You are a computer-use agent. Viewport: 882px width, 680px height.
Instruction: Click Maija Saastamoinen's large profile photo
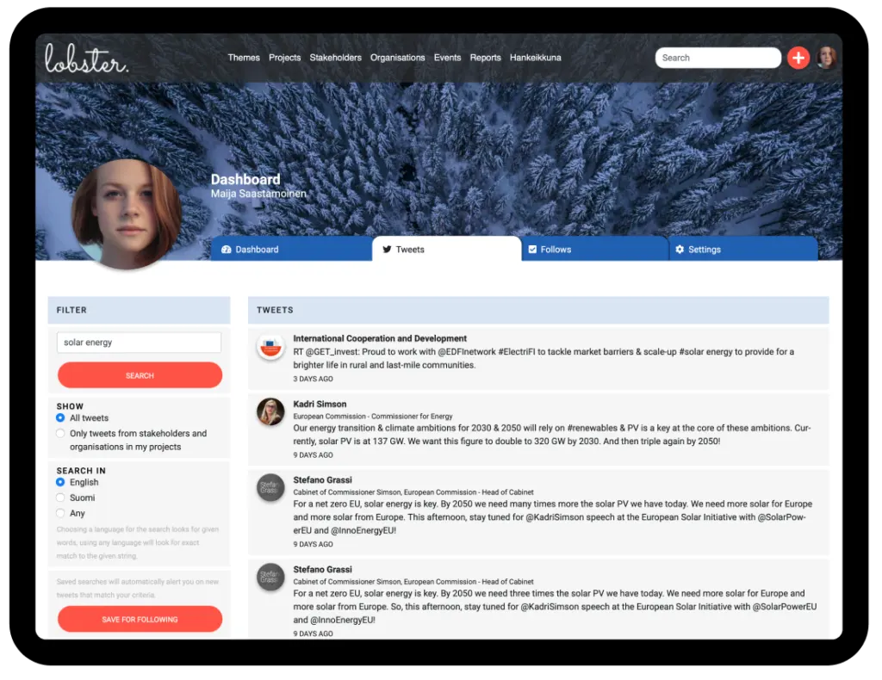click(127, 214)
